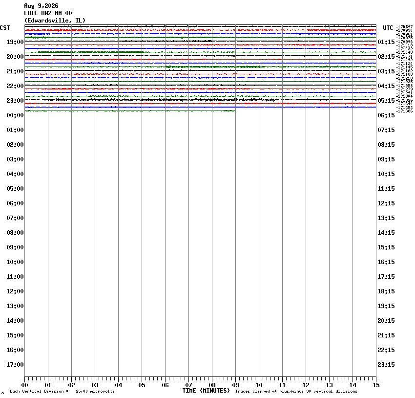Viewport: 415px width, 398px height.
Task: Click the 19:00 CST row label
Action: tap(15, 42)
